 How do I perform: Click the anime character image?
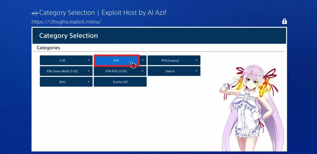(252, 108)
